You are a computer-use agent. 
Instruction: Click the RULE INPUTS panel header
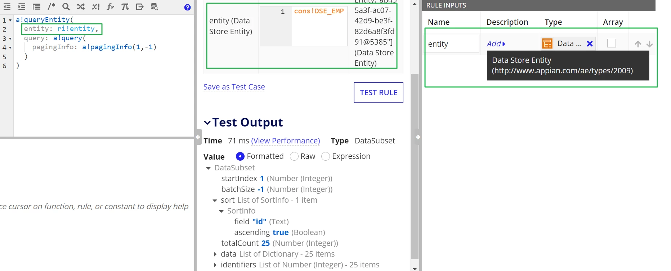coord(539,5)
